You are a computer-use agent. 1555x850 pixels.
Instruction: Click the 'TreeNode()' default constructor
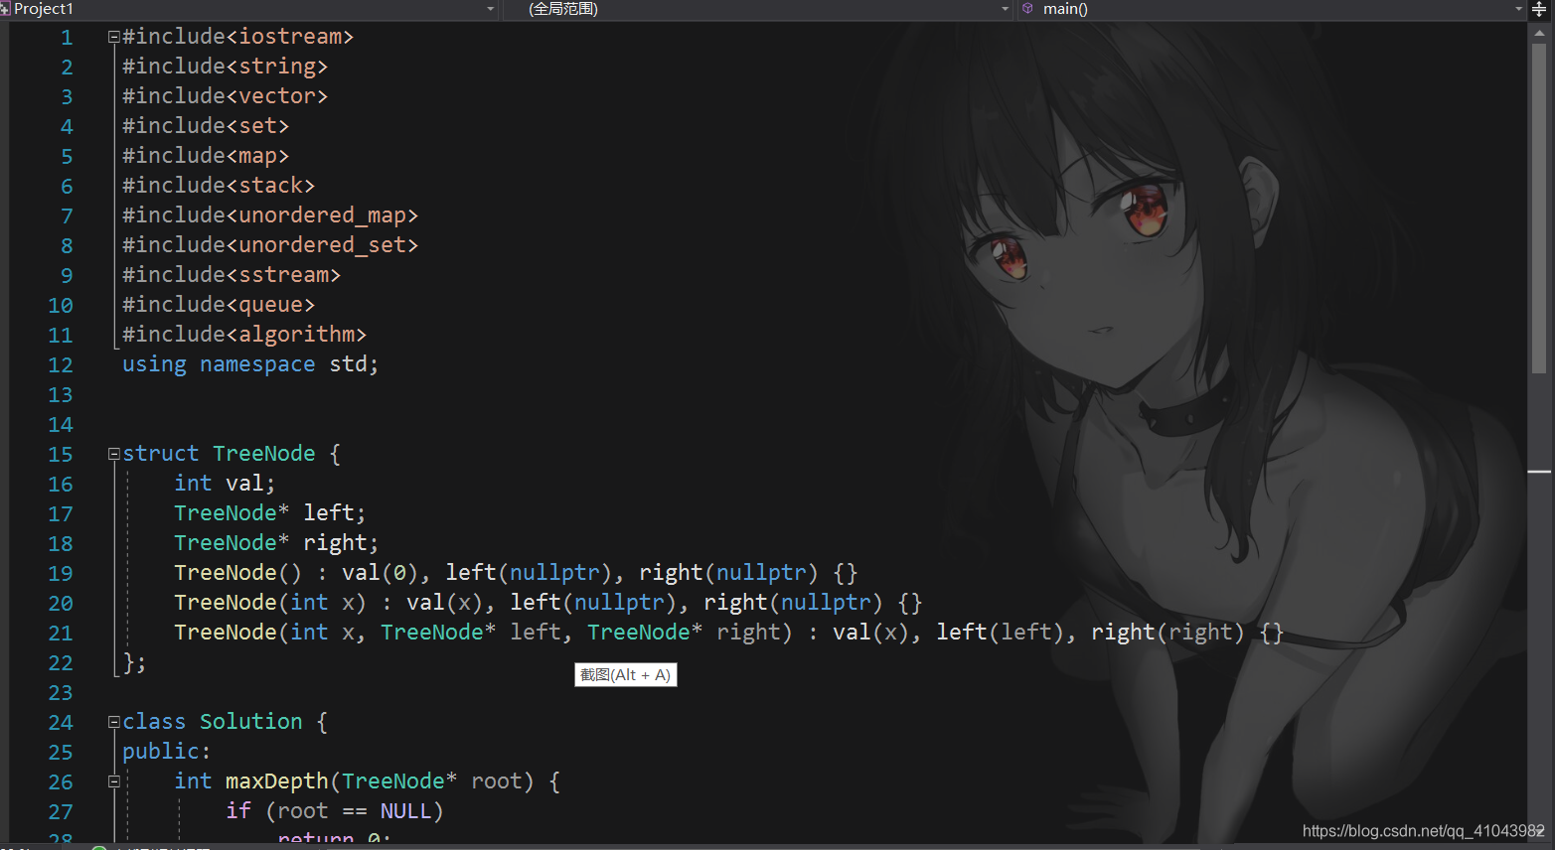237,573
